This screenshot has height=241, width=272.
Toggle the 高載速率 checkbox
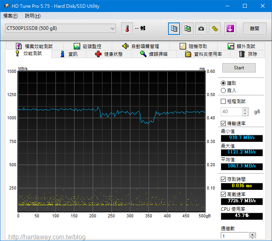[x=223, y=194]
